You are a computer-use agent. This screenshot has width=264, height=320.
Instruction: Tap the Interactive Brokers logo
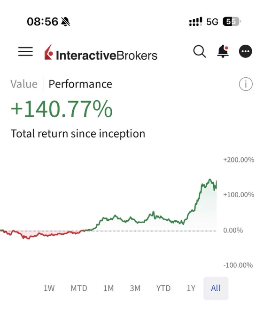[x=101, y=52]
